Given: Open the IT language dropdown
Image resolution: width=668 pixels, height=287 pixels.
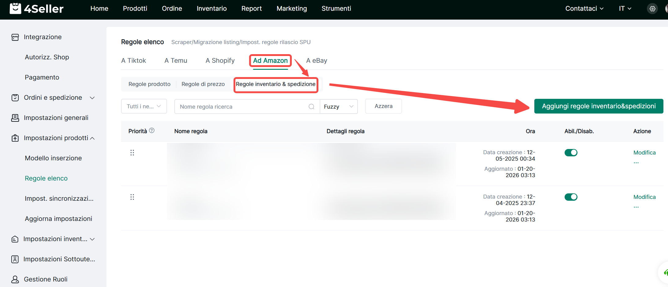Looking at the screenshot, I should [x=625, y=9].
